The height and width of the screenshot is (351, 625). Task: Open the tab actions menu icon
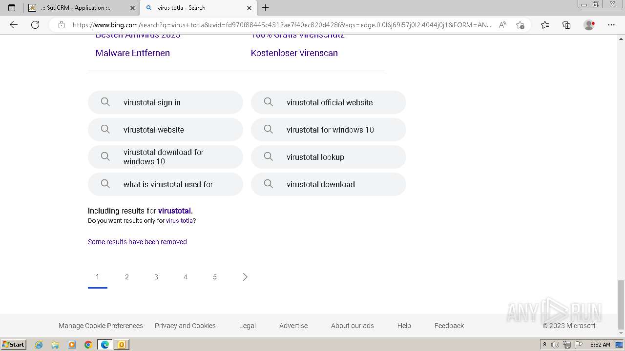12,8
